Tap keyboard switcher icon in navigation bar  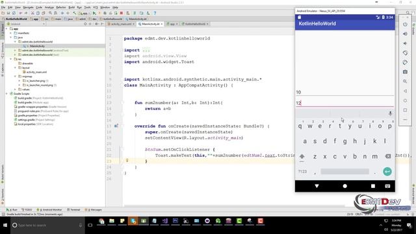387,186
